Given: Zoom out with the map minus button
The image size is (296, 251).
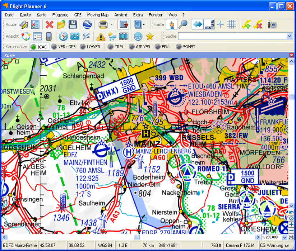Looking at the screenshot, I should pyautogui.click(x=291, y=230).
